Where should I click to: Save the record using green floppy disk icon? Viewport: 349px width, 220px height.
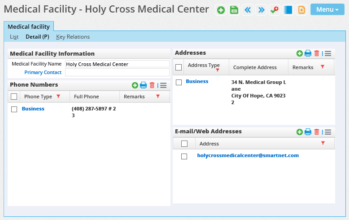(234, 10)
